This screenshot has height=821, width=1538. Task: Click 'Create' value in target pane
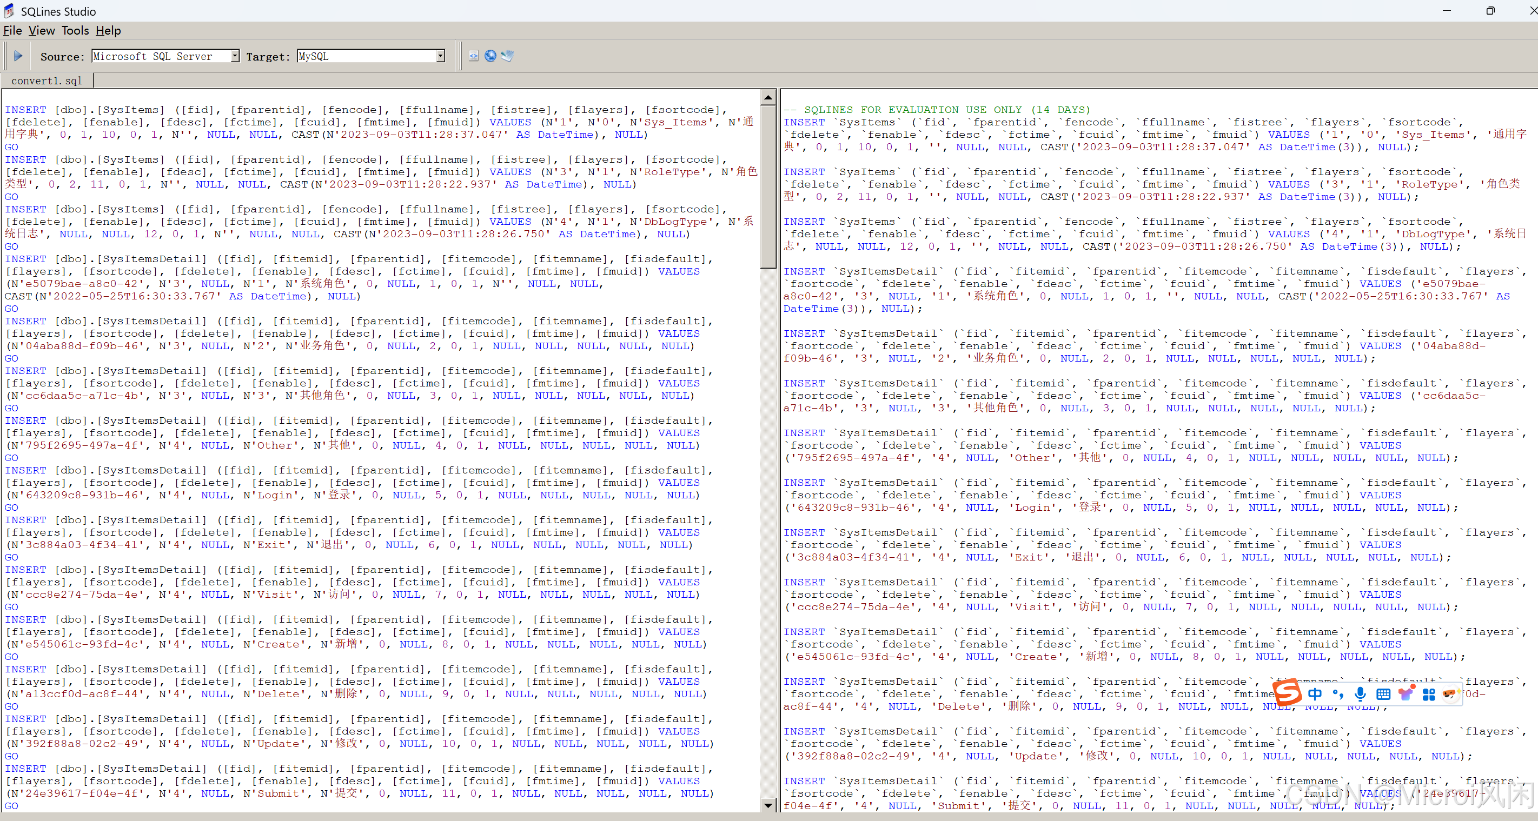(x=1039, y=656)
